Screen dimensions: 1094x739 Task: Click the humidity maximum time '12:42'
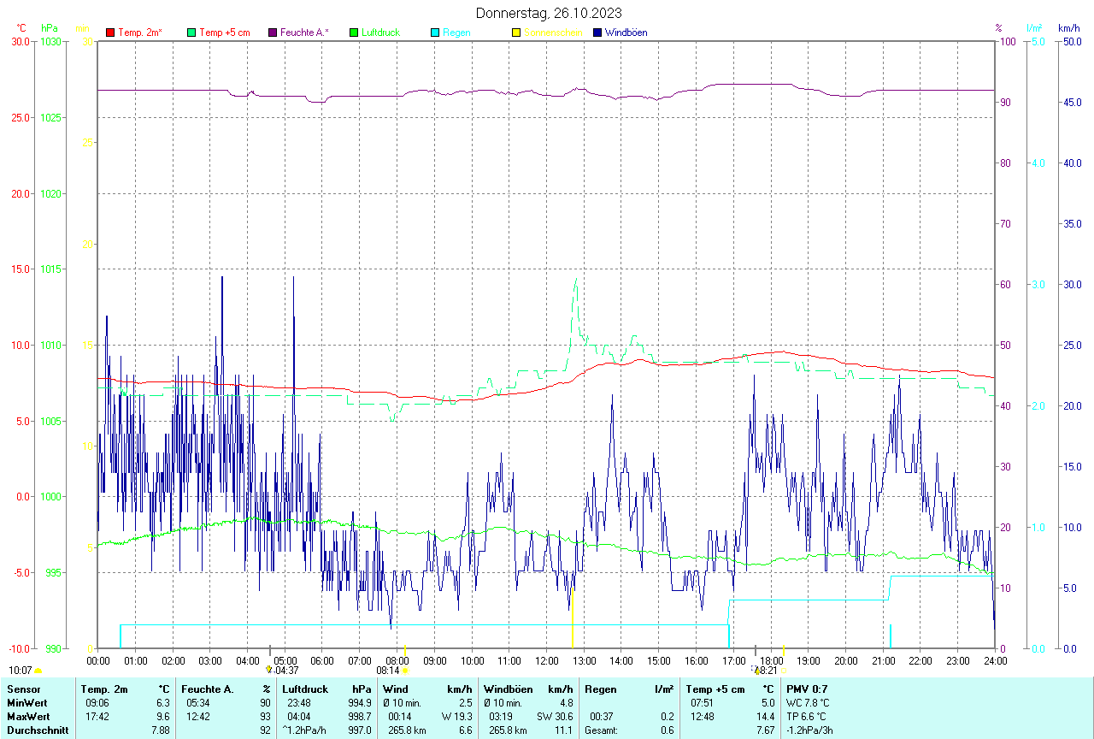coord(198,716)
